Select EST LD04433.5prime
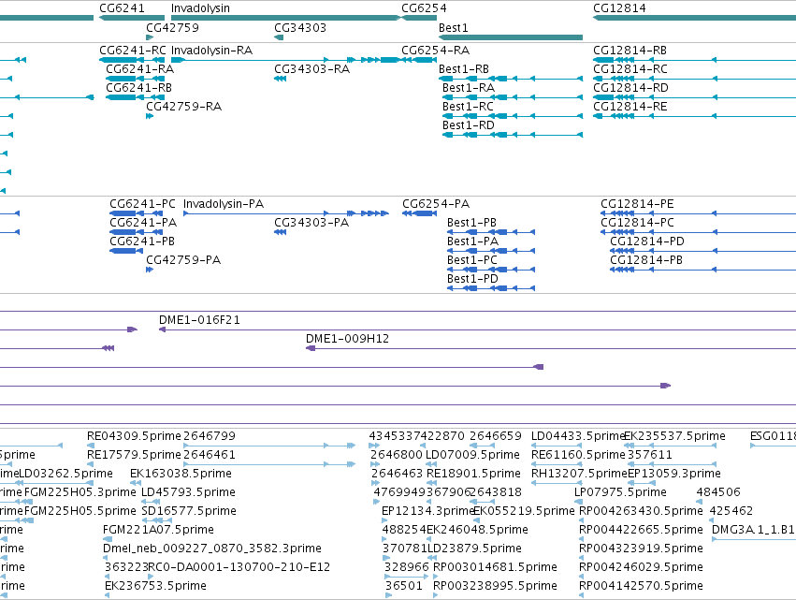Viewport: 796px width, 600px height. coord(578,436)
